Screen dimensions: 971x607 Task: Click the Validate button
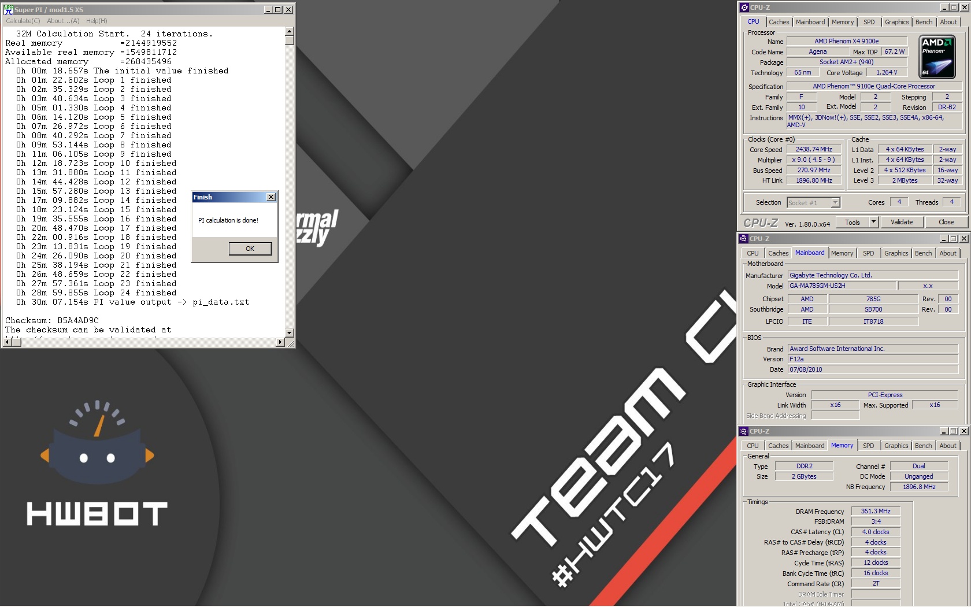click(x=902, y=222)
